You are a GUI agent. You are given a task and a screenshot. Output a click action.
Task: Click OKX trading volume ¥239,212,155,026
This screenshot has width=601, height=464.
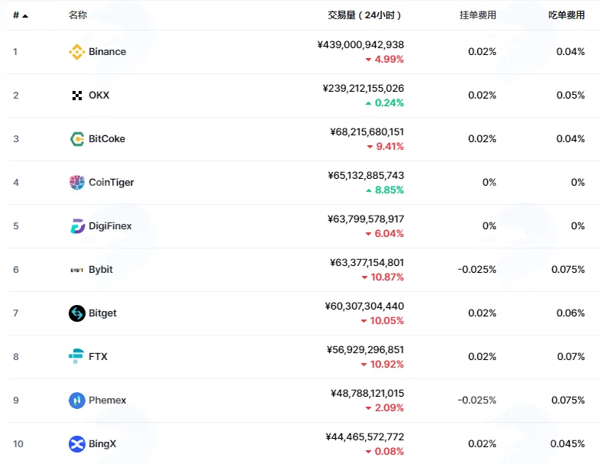(x=364, y=88)
